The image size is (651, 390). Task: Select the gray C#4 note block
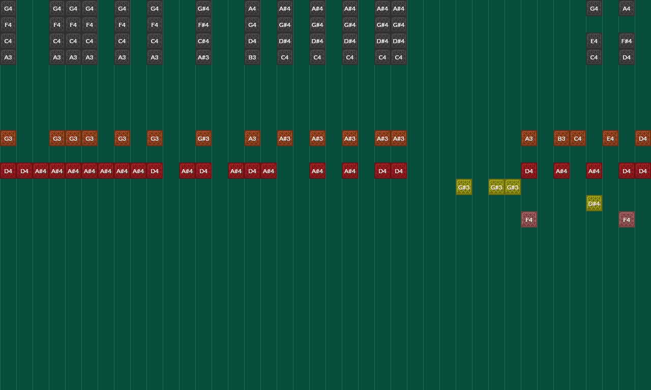[203, 41]
